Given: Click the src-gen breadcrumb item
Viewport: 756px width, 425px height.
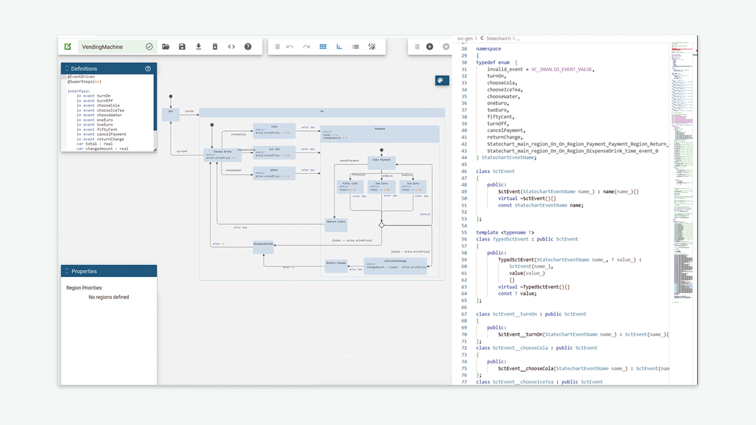Looking at the screenshot, I should (x=465, y=39).
